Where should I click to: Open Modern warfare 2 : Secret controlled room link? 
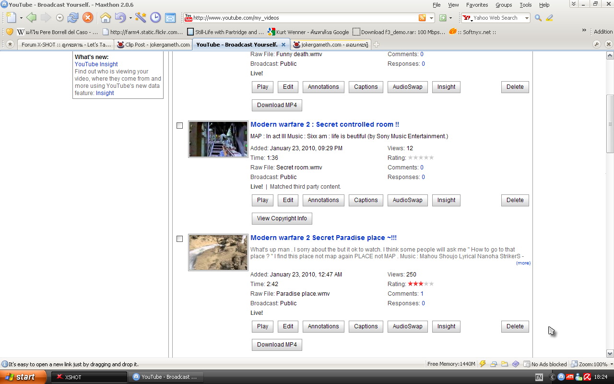pyautogui.click(x=325, y=124)
